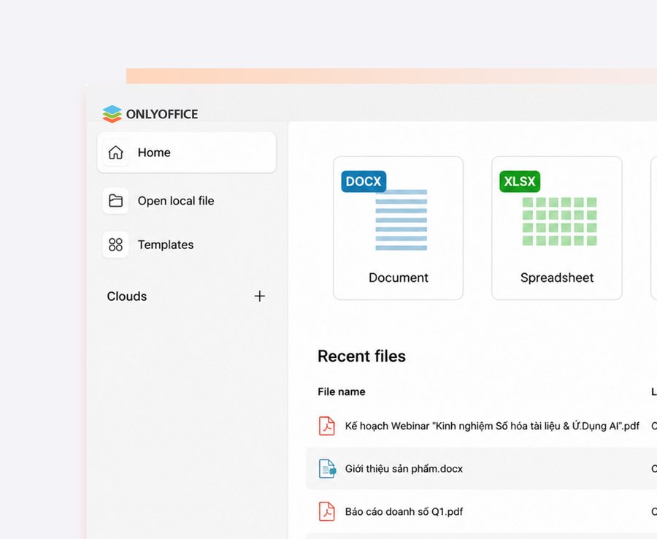Click the green XLSX badge
Image resolution: width=657 pixels, height=539 pixels.
tap(520, 181)
